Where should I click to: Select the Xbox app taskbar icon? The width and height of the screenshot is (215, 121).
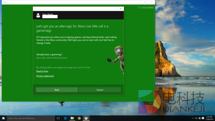(x=86, y=118)
